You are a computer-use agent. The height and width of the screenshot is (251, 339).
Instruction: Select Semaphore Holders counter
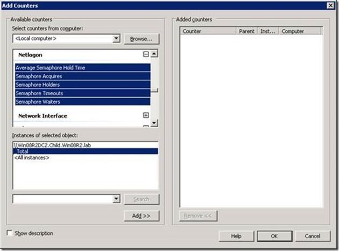(x=83, y=85)
